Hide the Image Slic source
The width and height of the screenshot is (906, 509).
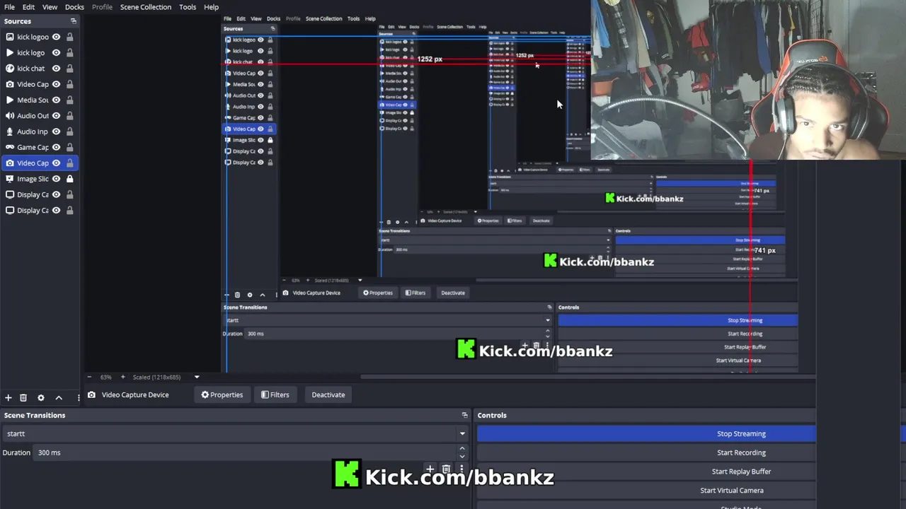(56, 179)
